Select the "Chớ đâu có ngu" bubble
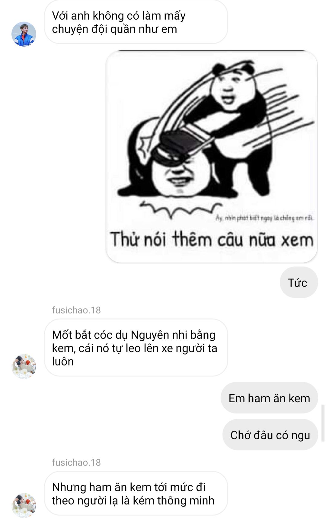Screen dimensions: 326x519 pyautogui.click(x=270, y=435)
